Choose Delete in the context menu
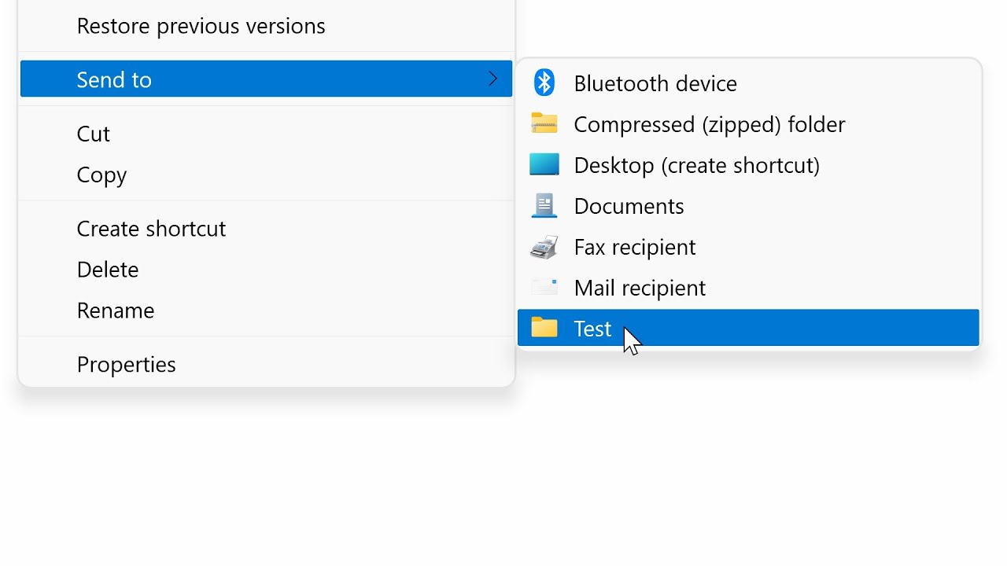Viewport: 1007px width, 566px height. (x=266, y=269)
